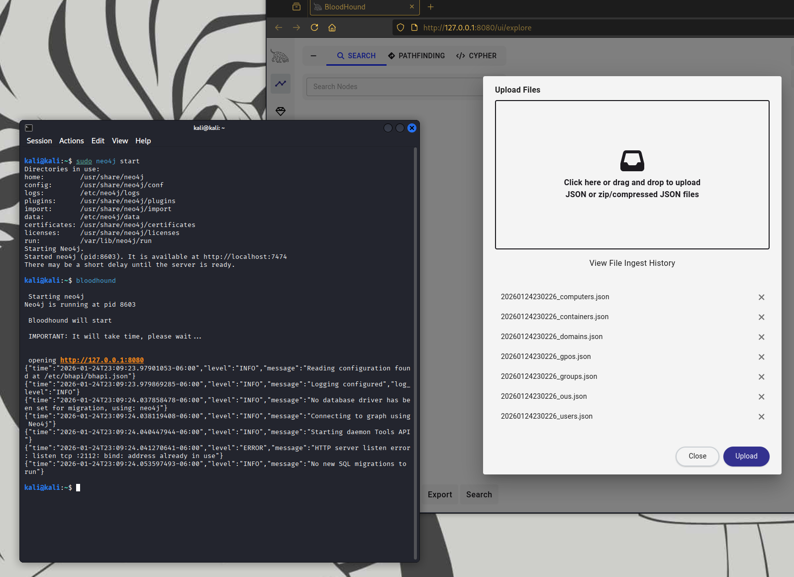Remove the users.json file entry
The width and height of the screenshot is (794, 577).
[761, 417]
